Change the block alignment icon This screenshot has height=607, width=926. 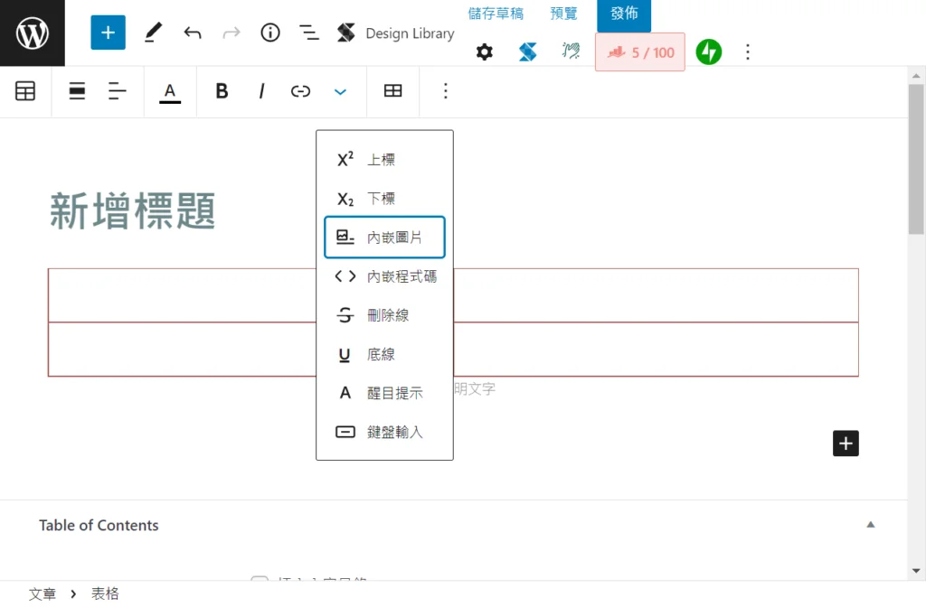click(x=78, y=91)
